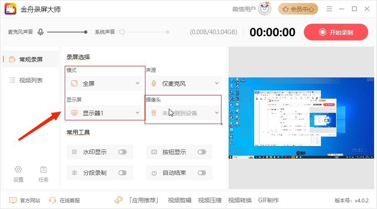Open 设置 in the sidebar
The image size is (377, 209).
coord(18,174)
